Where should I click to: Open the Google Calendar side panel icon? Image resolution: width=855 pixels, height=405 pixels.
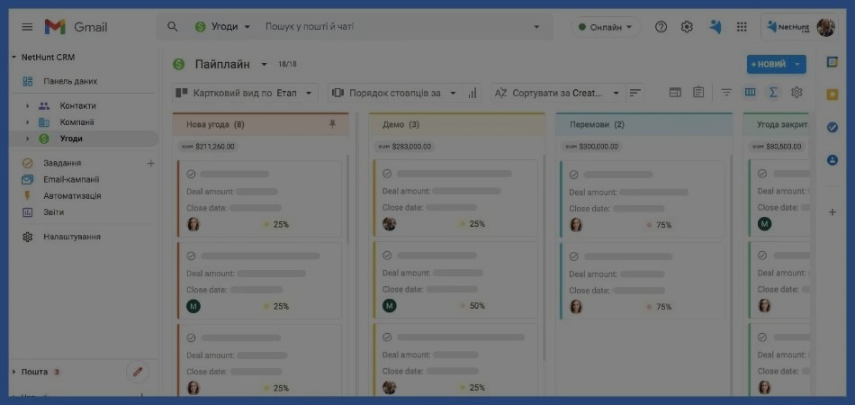832,62
